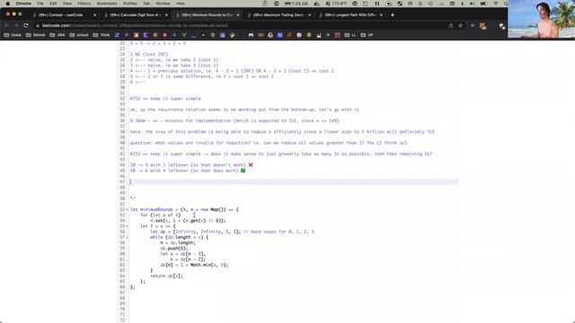This screenshot has height=323, width=575.
Task: Click the 'return dp[x];' code line
Action: pyautogui.click(x=166, y=276)
